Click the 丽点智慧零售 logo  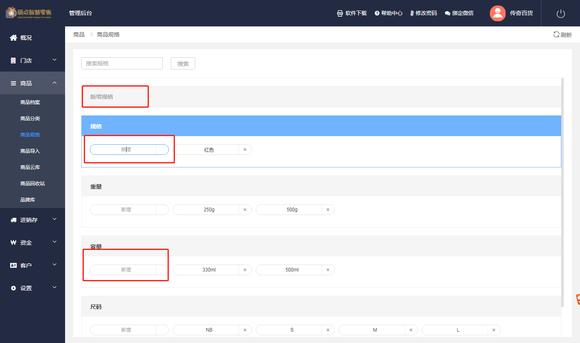28,13
